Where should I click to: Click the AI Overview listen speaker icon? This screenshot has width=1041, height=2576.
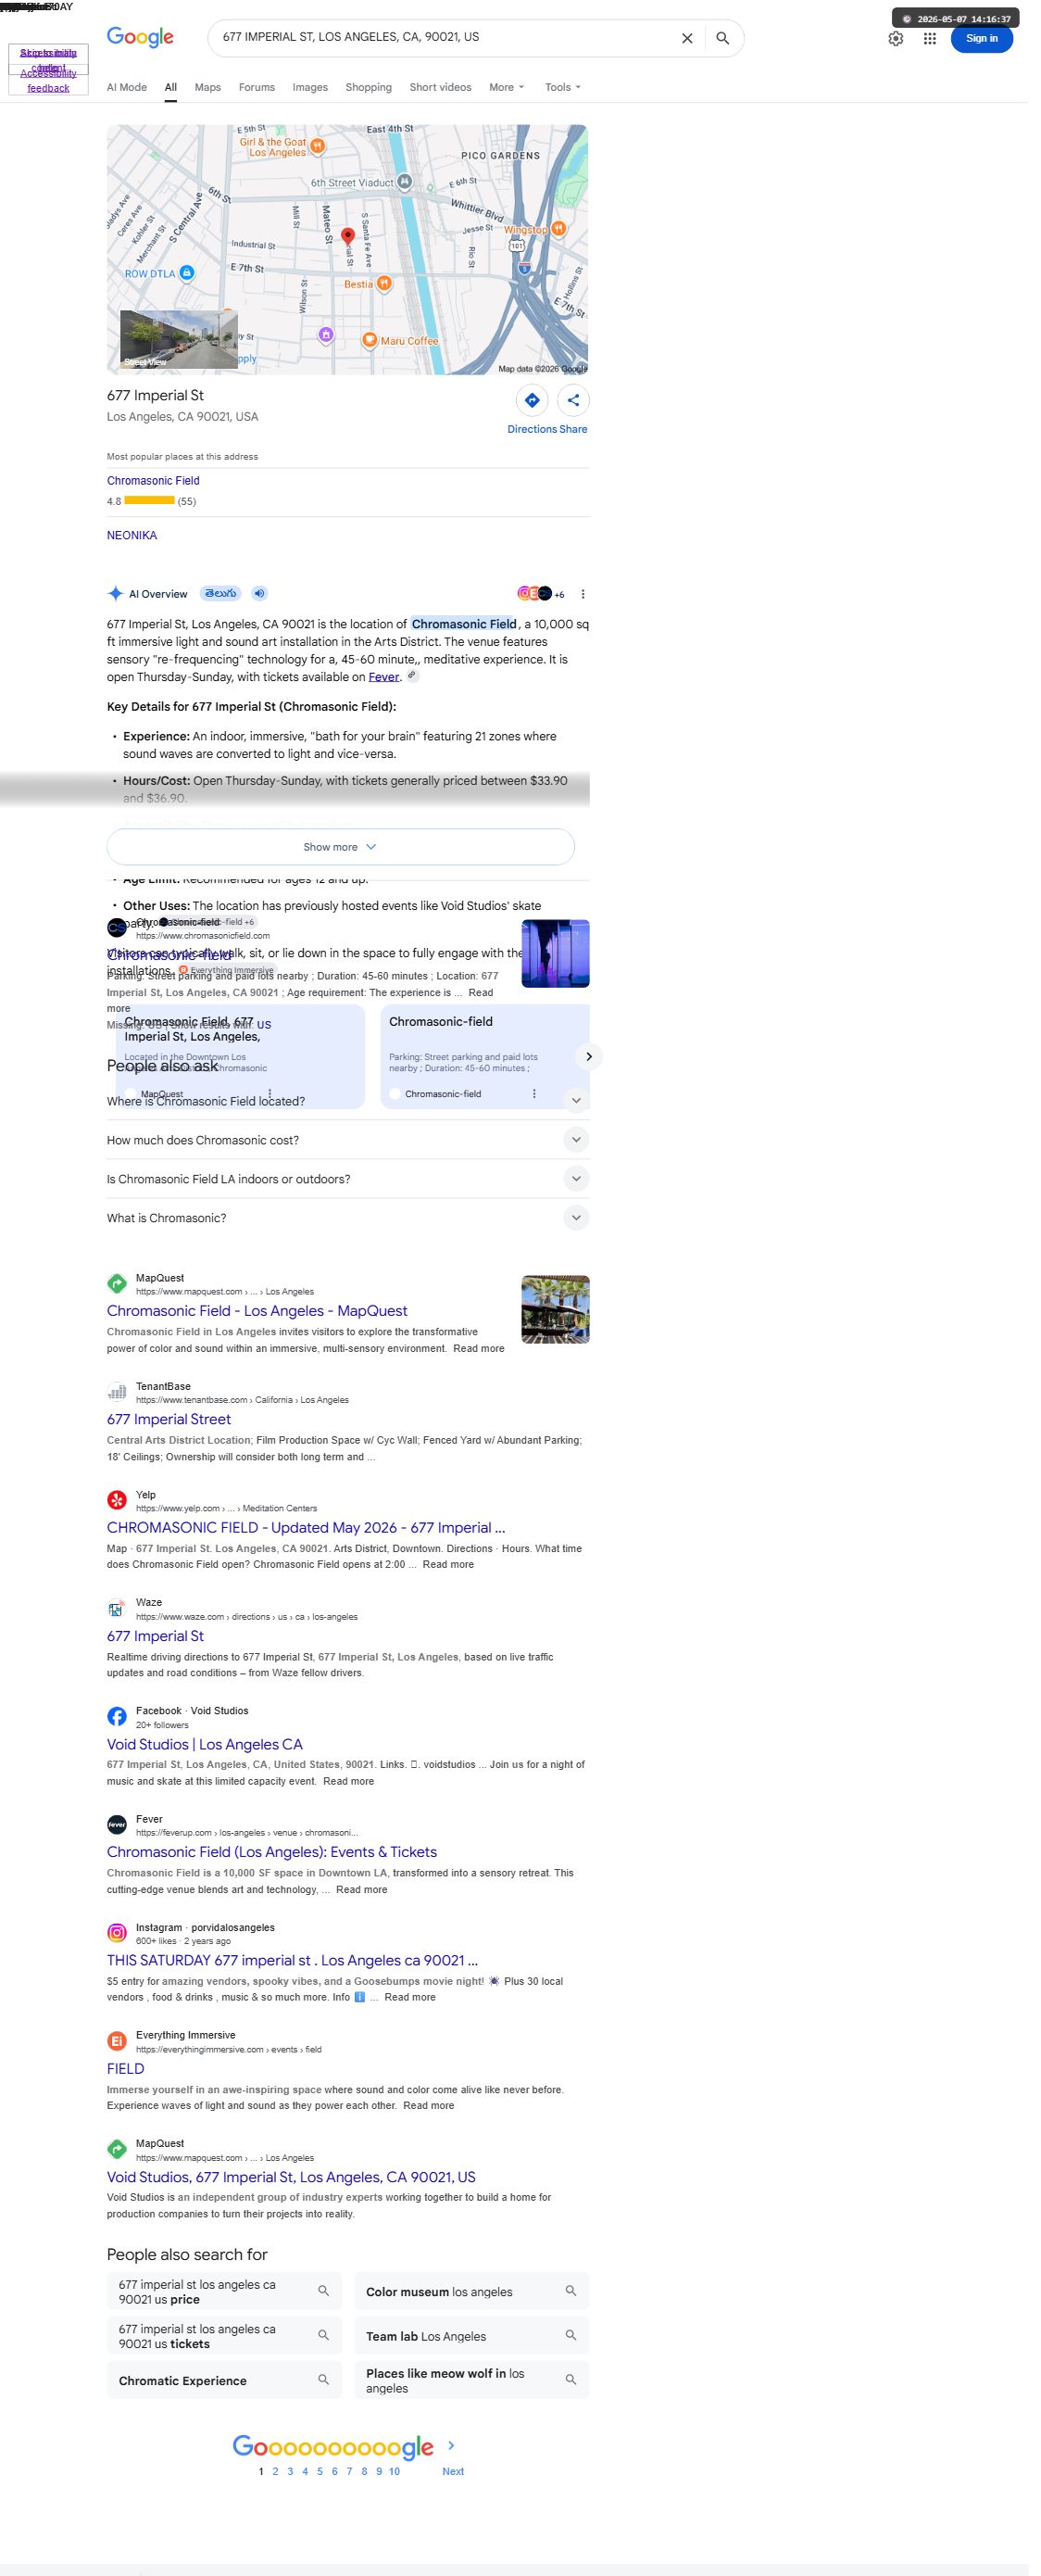(258, 593)
